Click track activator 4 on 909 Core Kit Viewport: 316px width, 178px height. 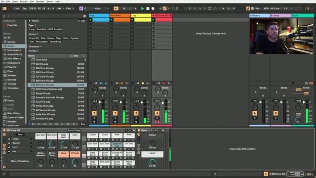pyautogui.click(x=157, y=113)
